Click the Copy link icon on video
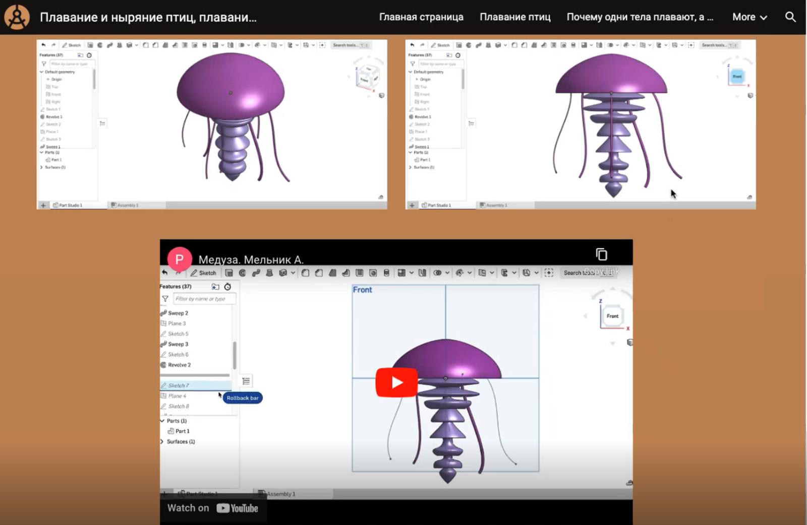 tap(601, 254)
